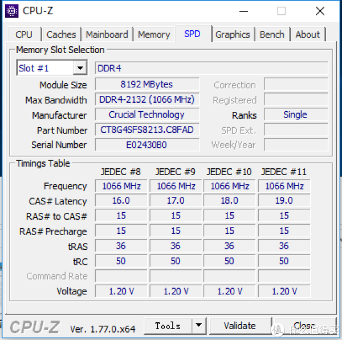Viewport: 342px width, 340px height.
Task: Click the Tools button
Action: pyautogui.click(x=168, y=326)
